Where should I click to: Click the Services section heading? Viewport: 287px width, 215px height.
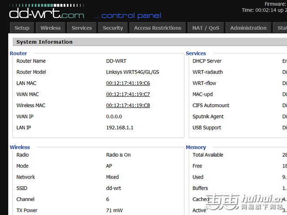[196, 53]
